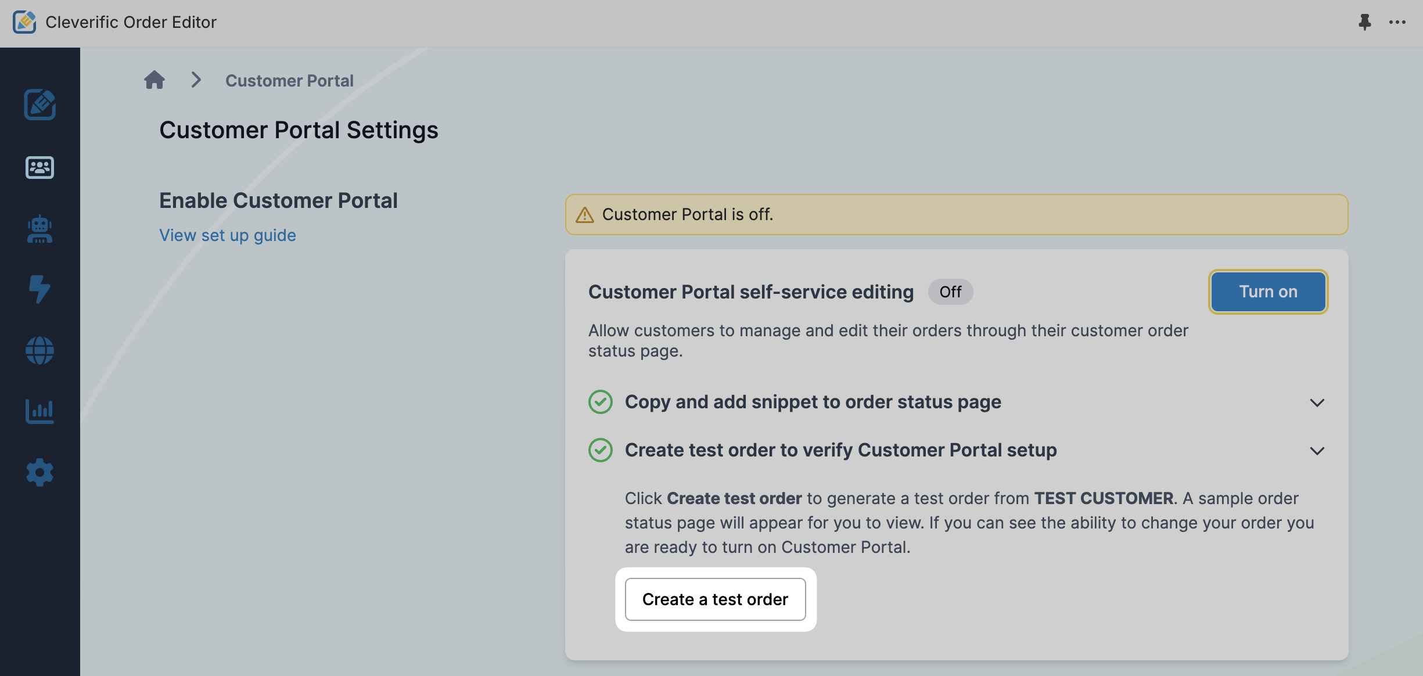Open the View set up guide link
The image size is (1423, 676).
(x=228, y=235)
